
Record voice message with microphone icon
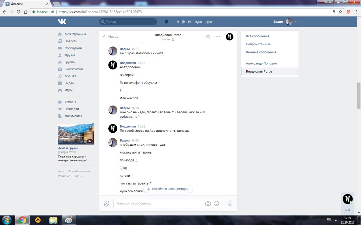point(230,203)
